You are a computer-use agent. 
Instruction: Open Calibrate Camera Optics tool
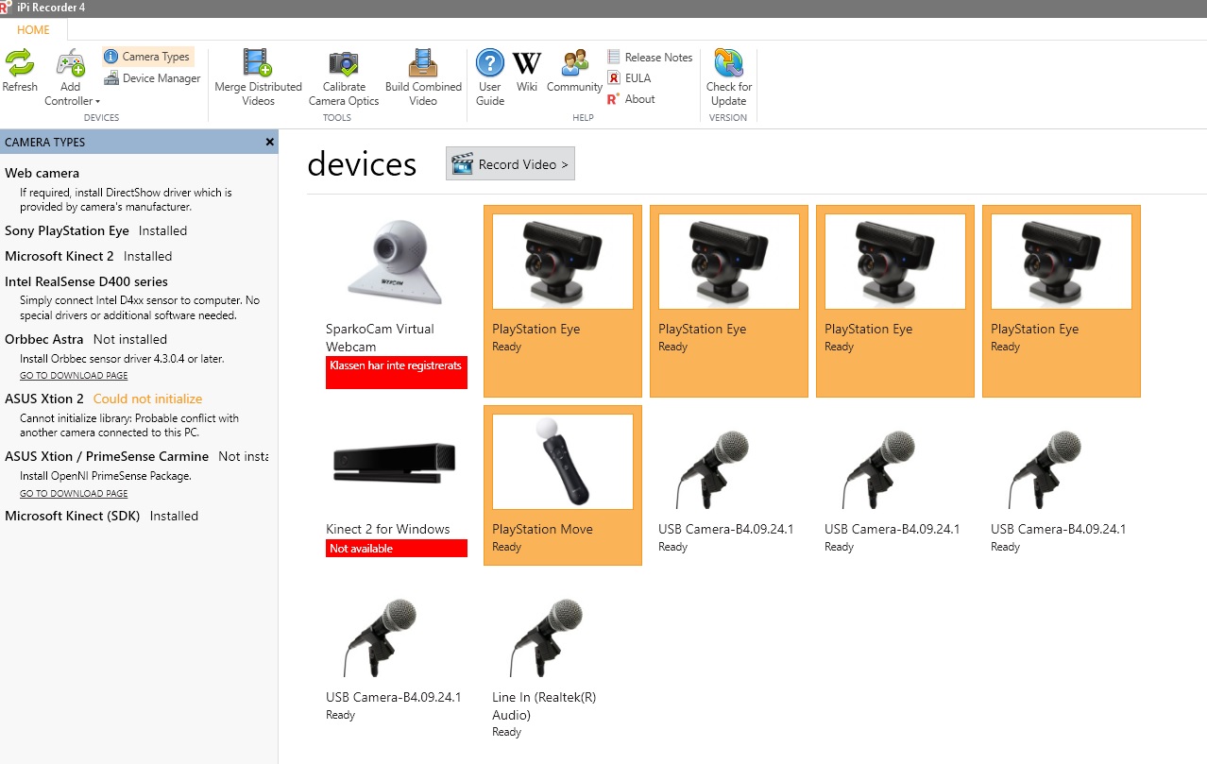coord(344,77)
